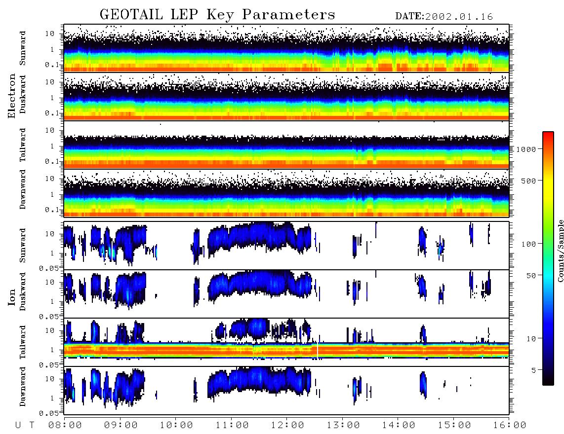Select the Electron Duskward spectrogram panel
The height and width of the screenshot is (434, 564).
click(x=286, y=96)
